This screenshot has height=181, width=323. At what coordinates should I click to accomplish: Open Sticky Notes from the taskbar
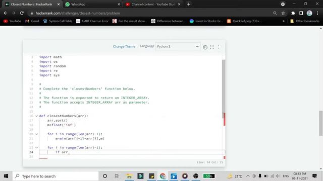(151, 176)
